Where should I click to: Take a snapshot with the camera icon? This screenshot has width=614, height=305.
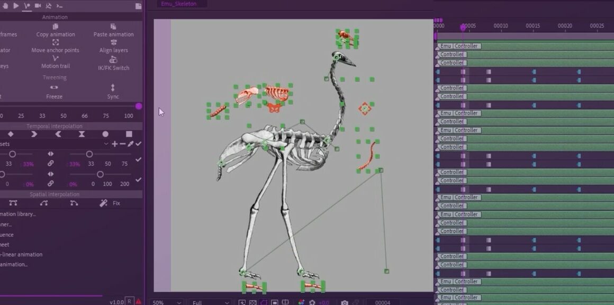(x=345, y=302)
